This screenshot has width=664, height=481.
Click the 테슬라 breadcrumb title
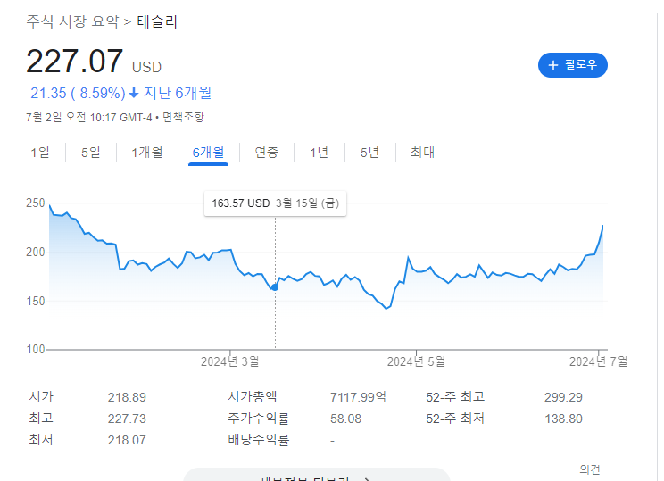coord(158,21)
